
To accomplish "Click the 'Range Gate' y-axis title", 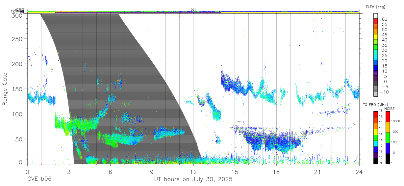I will [5, 89].
